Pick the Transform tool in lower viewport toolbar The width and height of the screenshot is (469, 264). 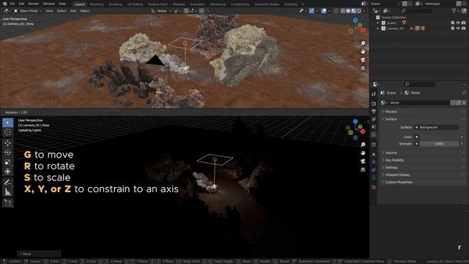click(x=8, y=172)
